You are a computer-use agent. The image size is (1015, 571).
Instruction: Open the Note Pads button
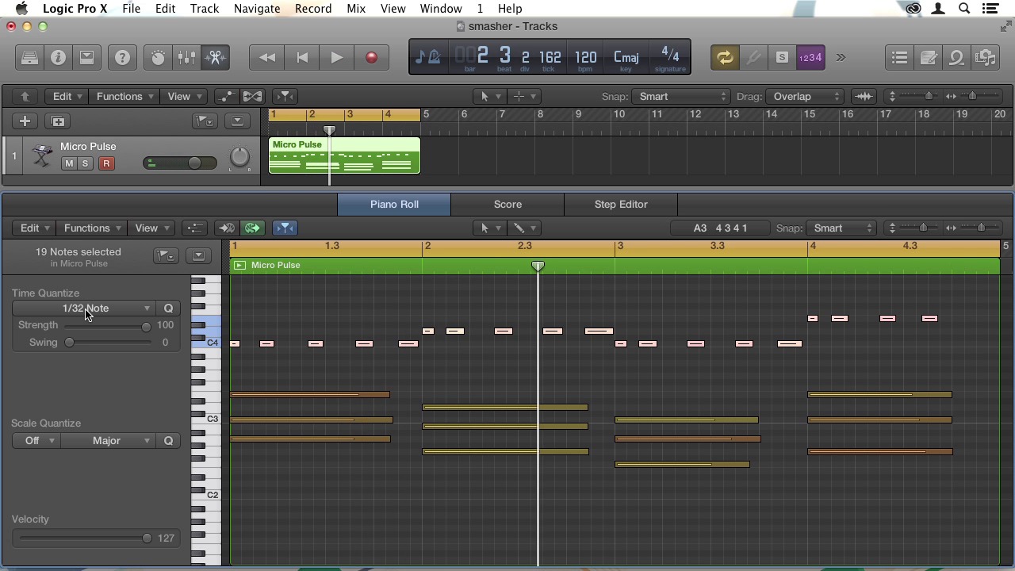928,58
